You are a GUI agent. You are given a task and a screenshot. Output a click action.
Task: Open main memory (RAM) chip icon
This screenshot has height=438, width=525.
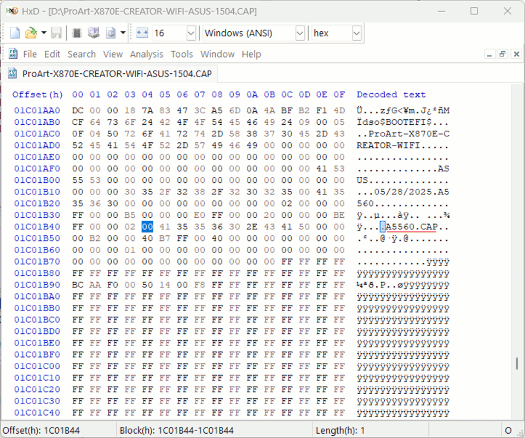pyautogui.click(x=77, y=33)
